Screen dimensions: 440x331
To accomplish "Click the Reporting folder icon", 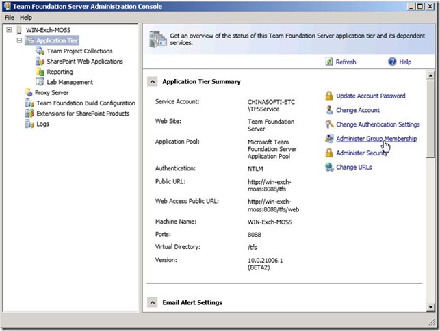I will 40,72.
